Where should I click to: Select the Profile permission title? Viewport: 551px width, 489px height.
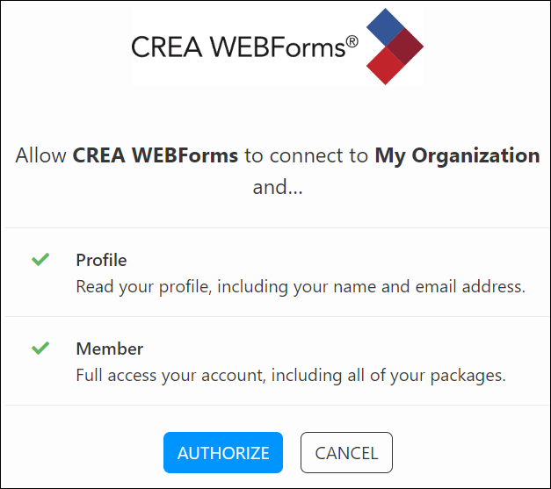tap(101, 260)
